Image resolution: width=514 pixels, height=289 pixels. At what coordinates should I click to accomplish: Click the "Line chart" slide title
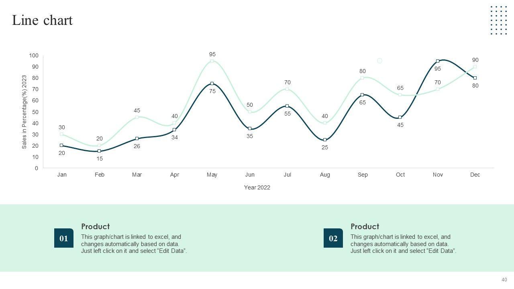(42, 20)
